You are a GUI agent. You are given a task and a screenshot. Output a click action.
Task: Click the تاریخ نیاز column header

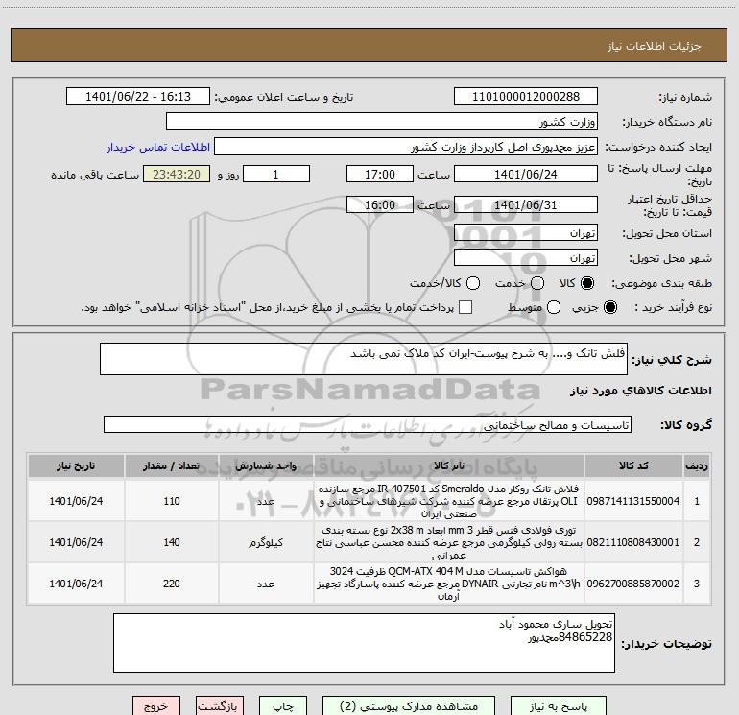(76, 465)
